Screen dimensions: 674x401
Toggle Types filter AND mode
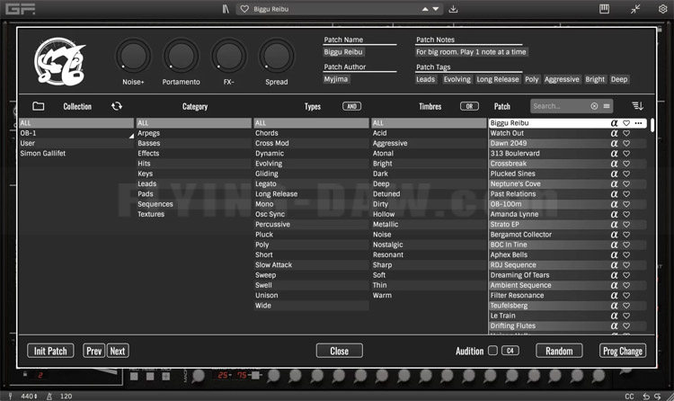pos(351,106)
